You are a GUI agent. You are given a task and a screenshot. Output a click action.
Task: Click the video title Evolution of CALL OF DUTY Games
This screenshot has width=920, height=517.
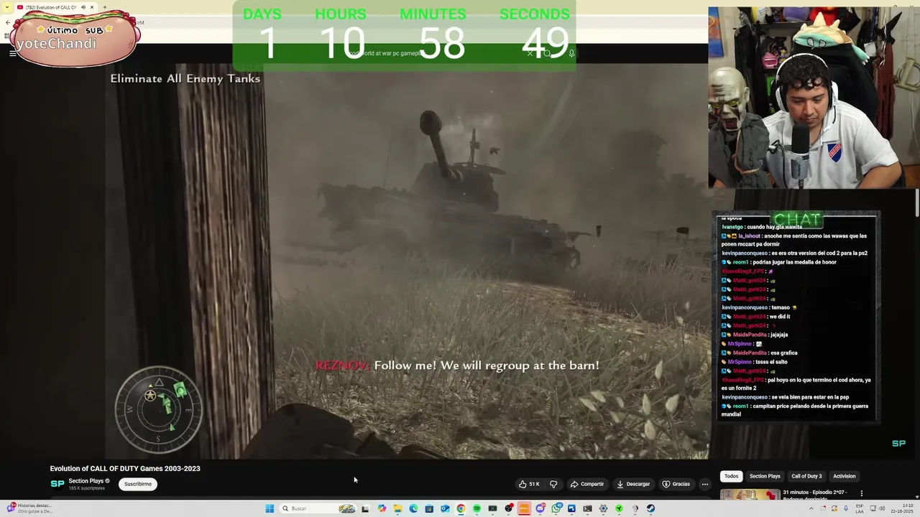click(125, 468)
